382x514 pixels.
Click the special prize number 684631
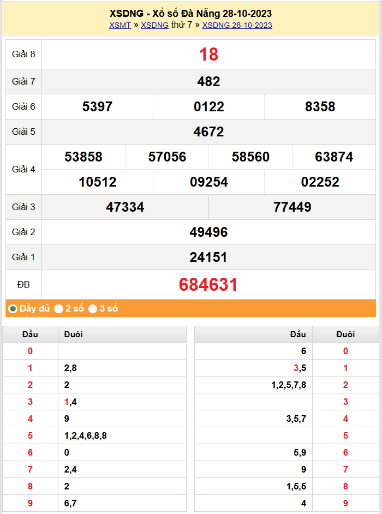coord(208,285)
